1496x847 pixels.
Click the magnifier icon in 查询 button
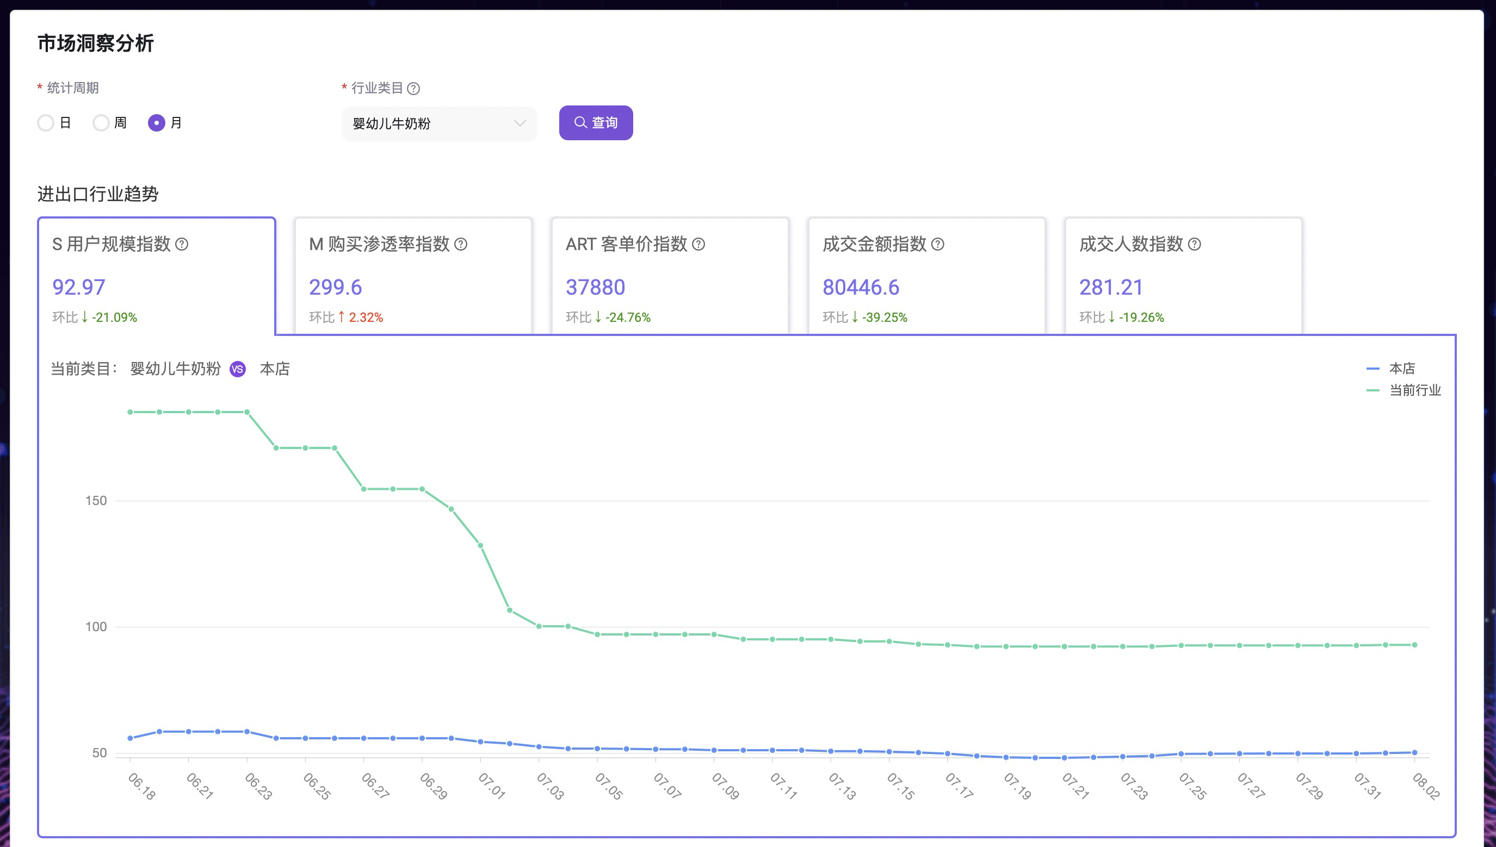coord(580,123)
